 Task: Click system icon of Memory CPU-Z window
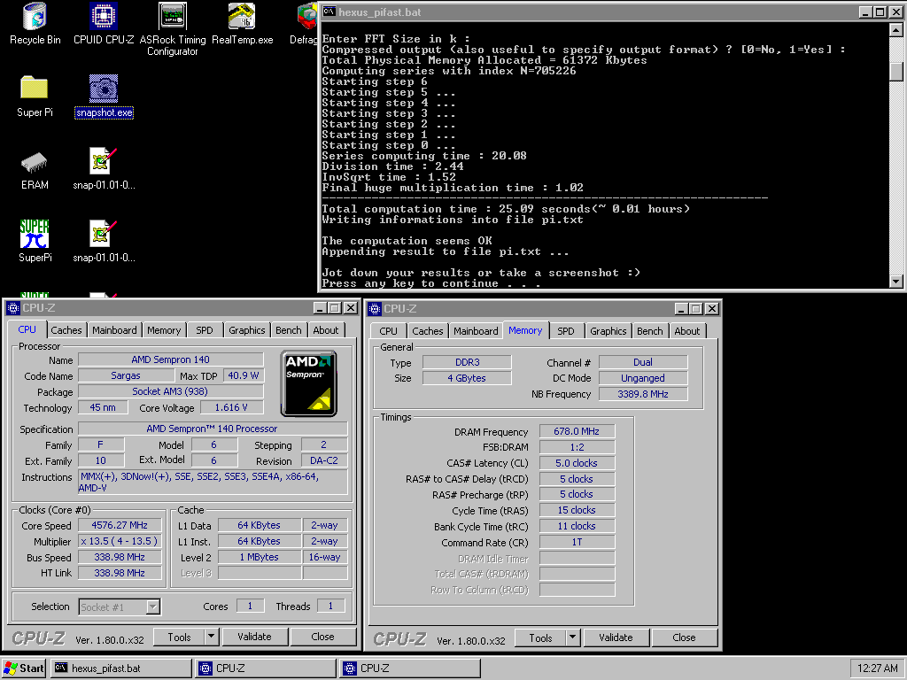375,309
